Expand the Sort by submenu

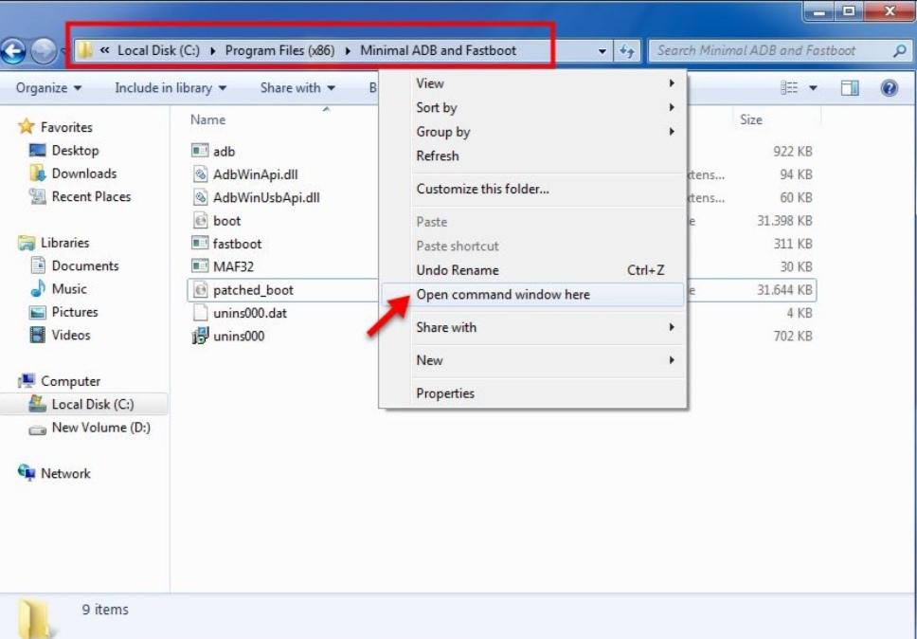click(x=532, y=108)
